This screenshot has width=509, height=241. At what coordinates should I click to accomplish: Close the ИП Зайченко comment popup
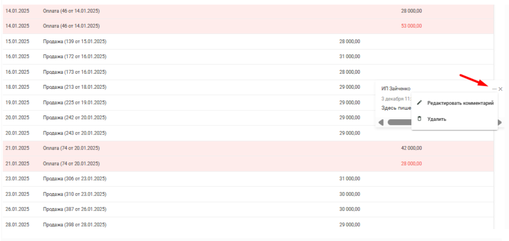click(500, 89)
